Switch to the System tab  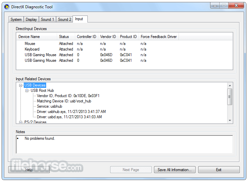(16, 19)
